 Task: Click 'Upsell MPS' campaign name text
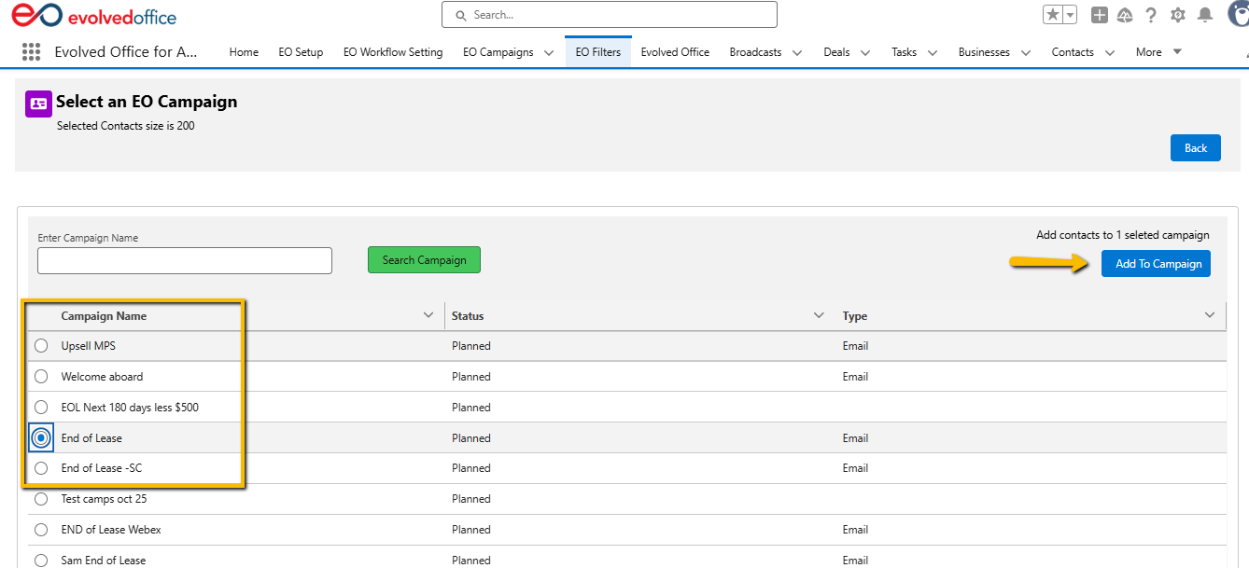[89, 346]
